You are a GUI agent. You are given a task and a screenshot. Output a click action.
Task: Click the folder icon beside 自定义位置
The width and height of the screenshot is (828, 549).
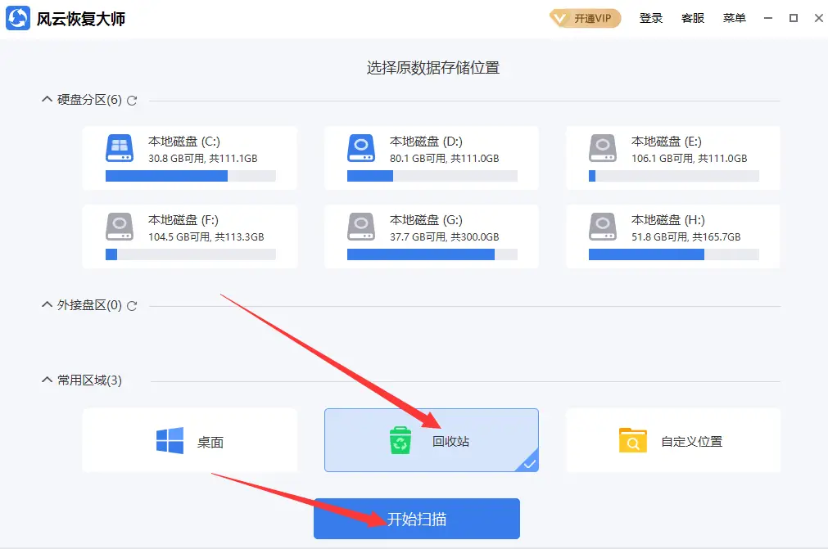click(x=632, y=440)
